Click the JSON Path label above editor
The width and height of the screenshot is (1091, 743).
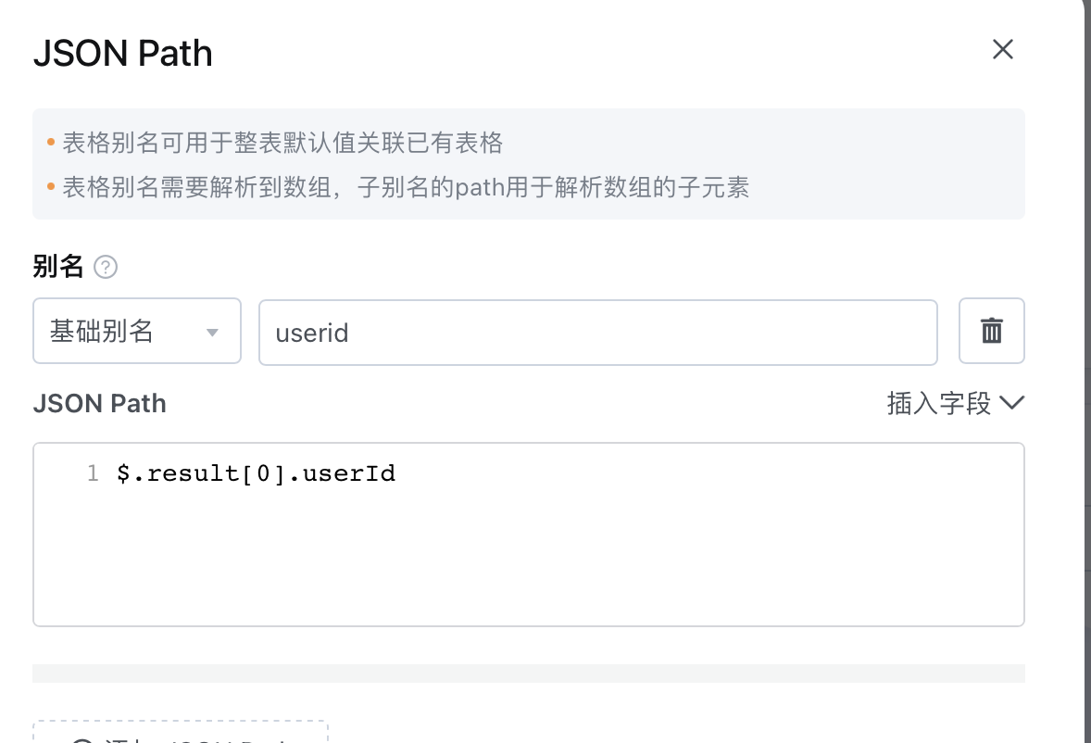pyautogui.click(x=99, y=404)
